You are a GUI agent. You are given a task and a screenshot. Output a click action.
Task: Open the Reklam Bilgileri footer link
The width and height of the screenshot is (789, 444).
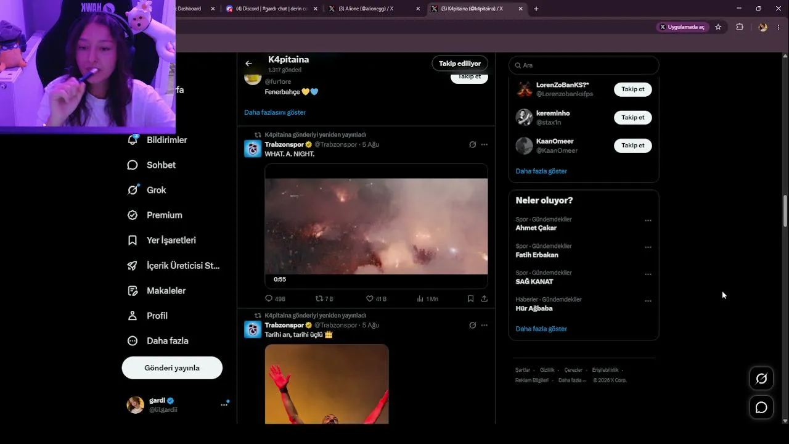click(532, 380)
